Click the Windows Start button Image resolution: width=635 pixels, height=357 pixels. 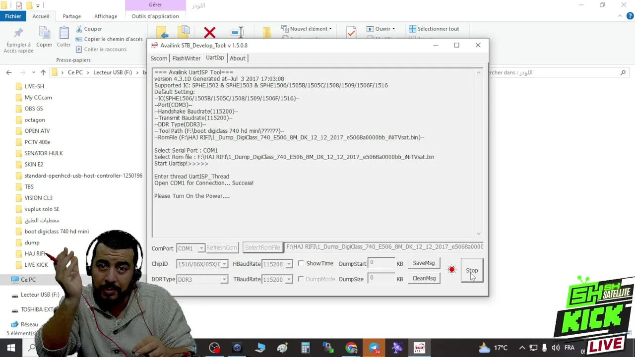(11, 348)
